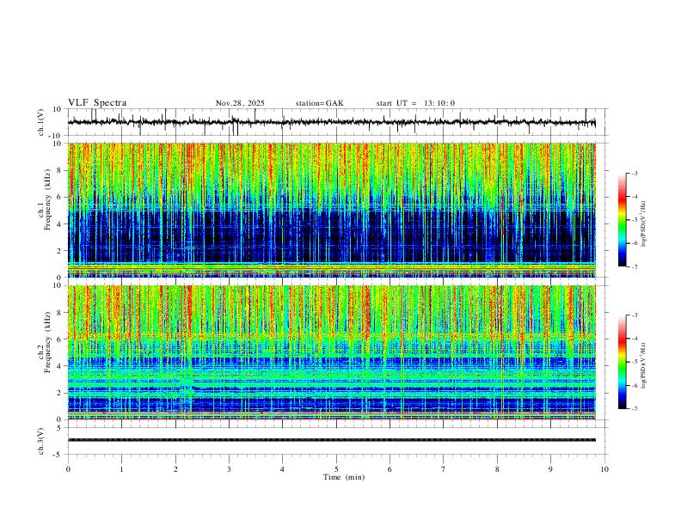The width and height of the screenshot is (681, 526).
Task: Click the 'ch.1(V)' waveform axis label
Action: [x=41, y=122]
